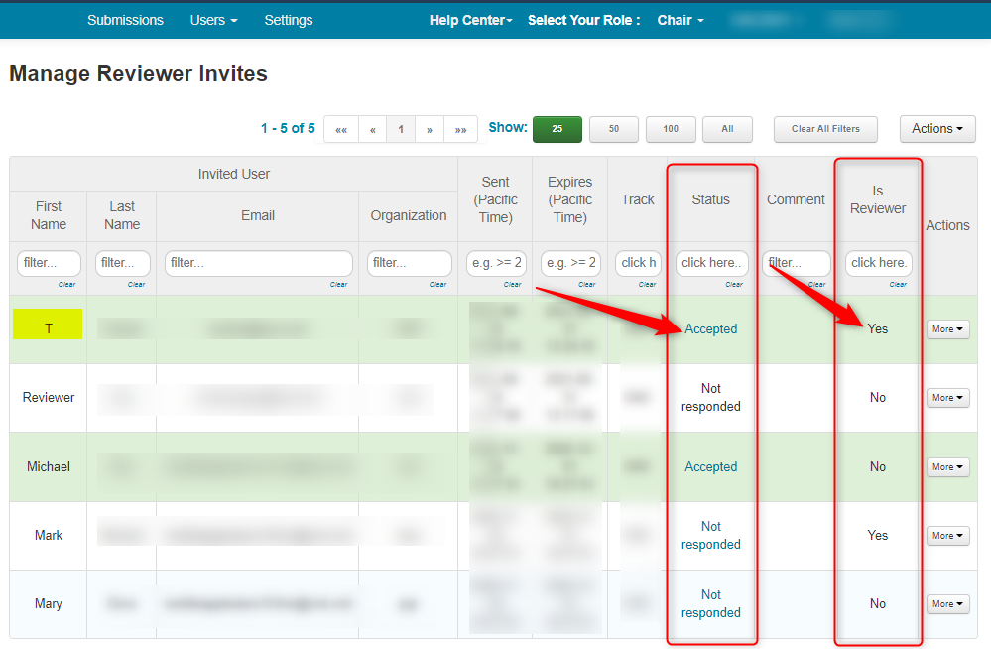Open More menu in Reviewer's row
Viewport: 991px width, 649px height.
(948, 397)
